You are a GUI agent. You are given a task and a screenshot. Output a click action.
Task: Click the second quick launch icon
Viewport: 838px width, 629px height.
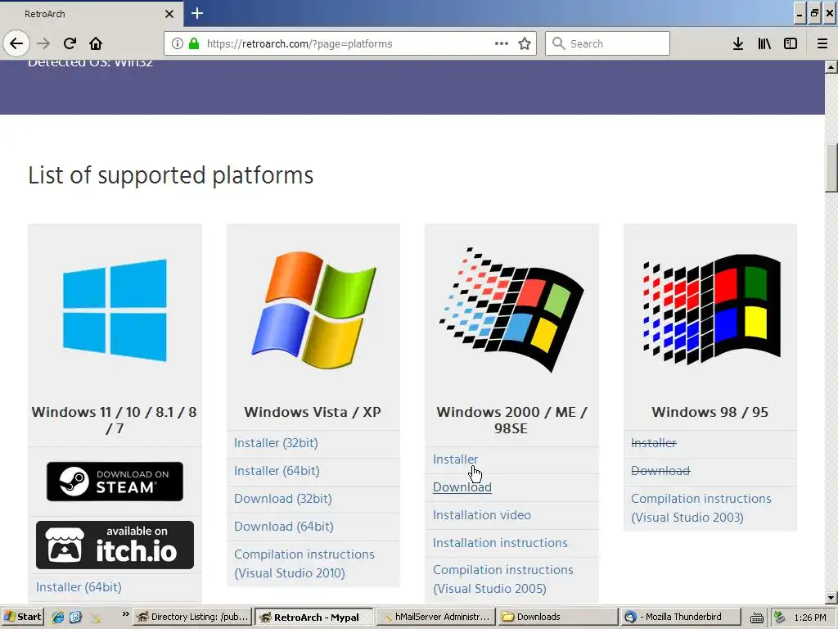pos(76,618)
